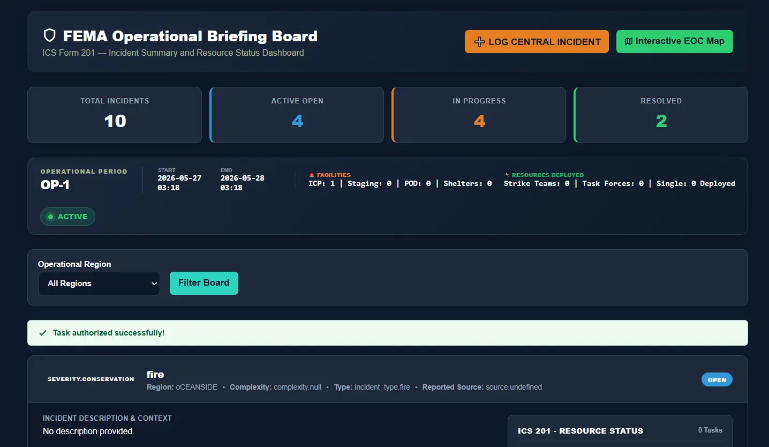Viewport: 769px width, 447px height.
Task: Select the In Progress stat card
Action: coord(479,115)
